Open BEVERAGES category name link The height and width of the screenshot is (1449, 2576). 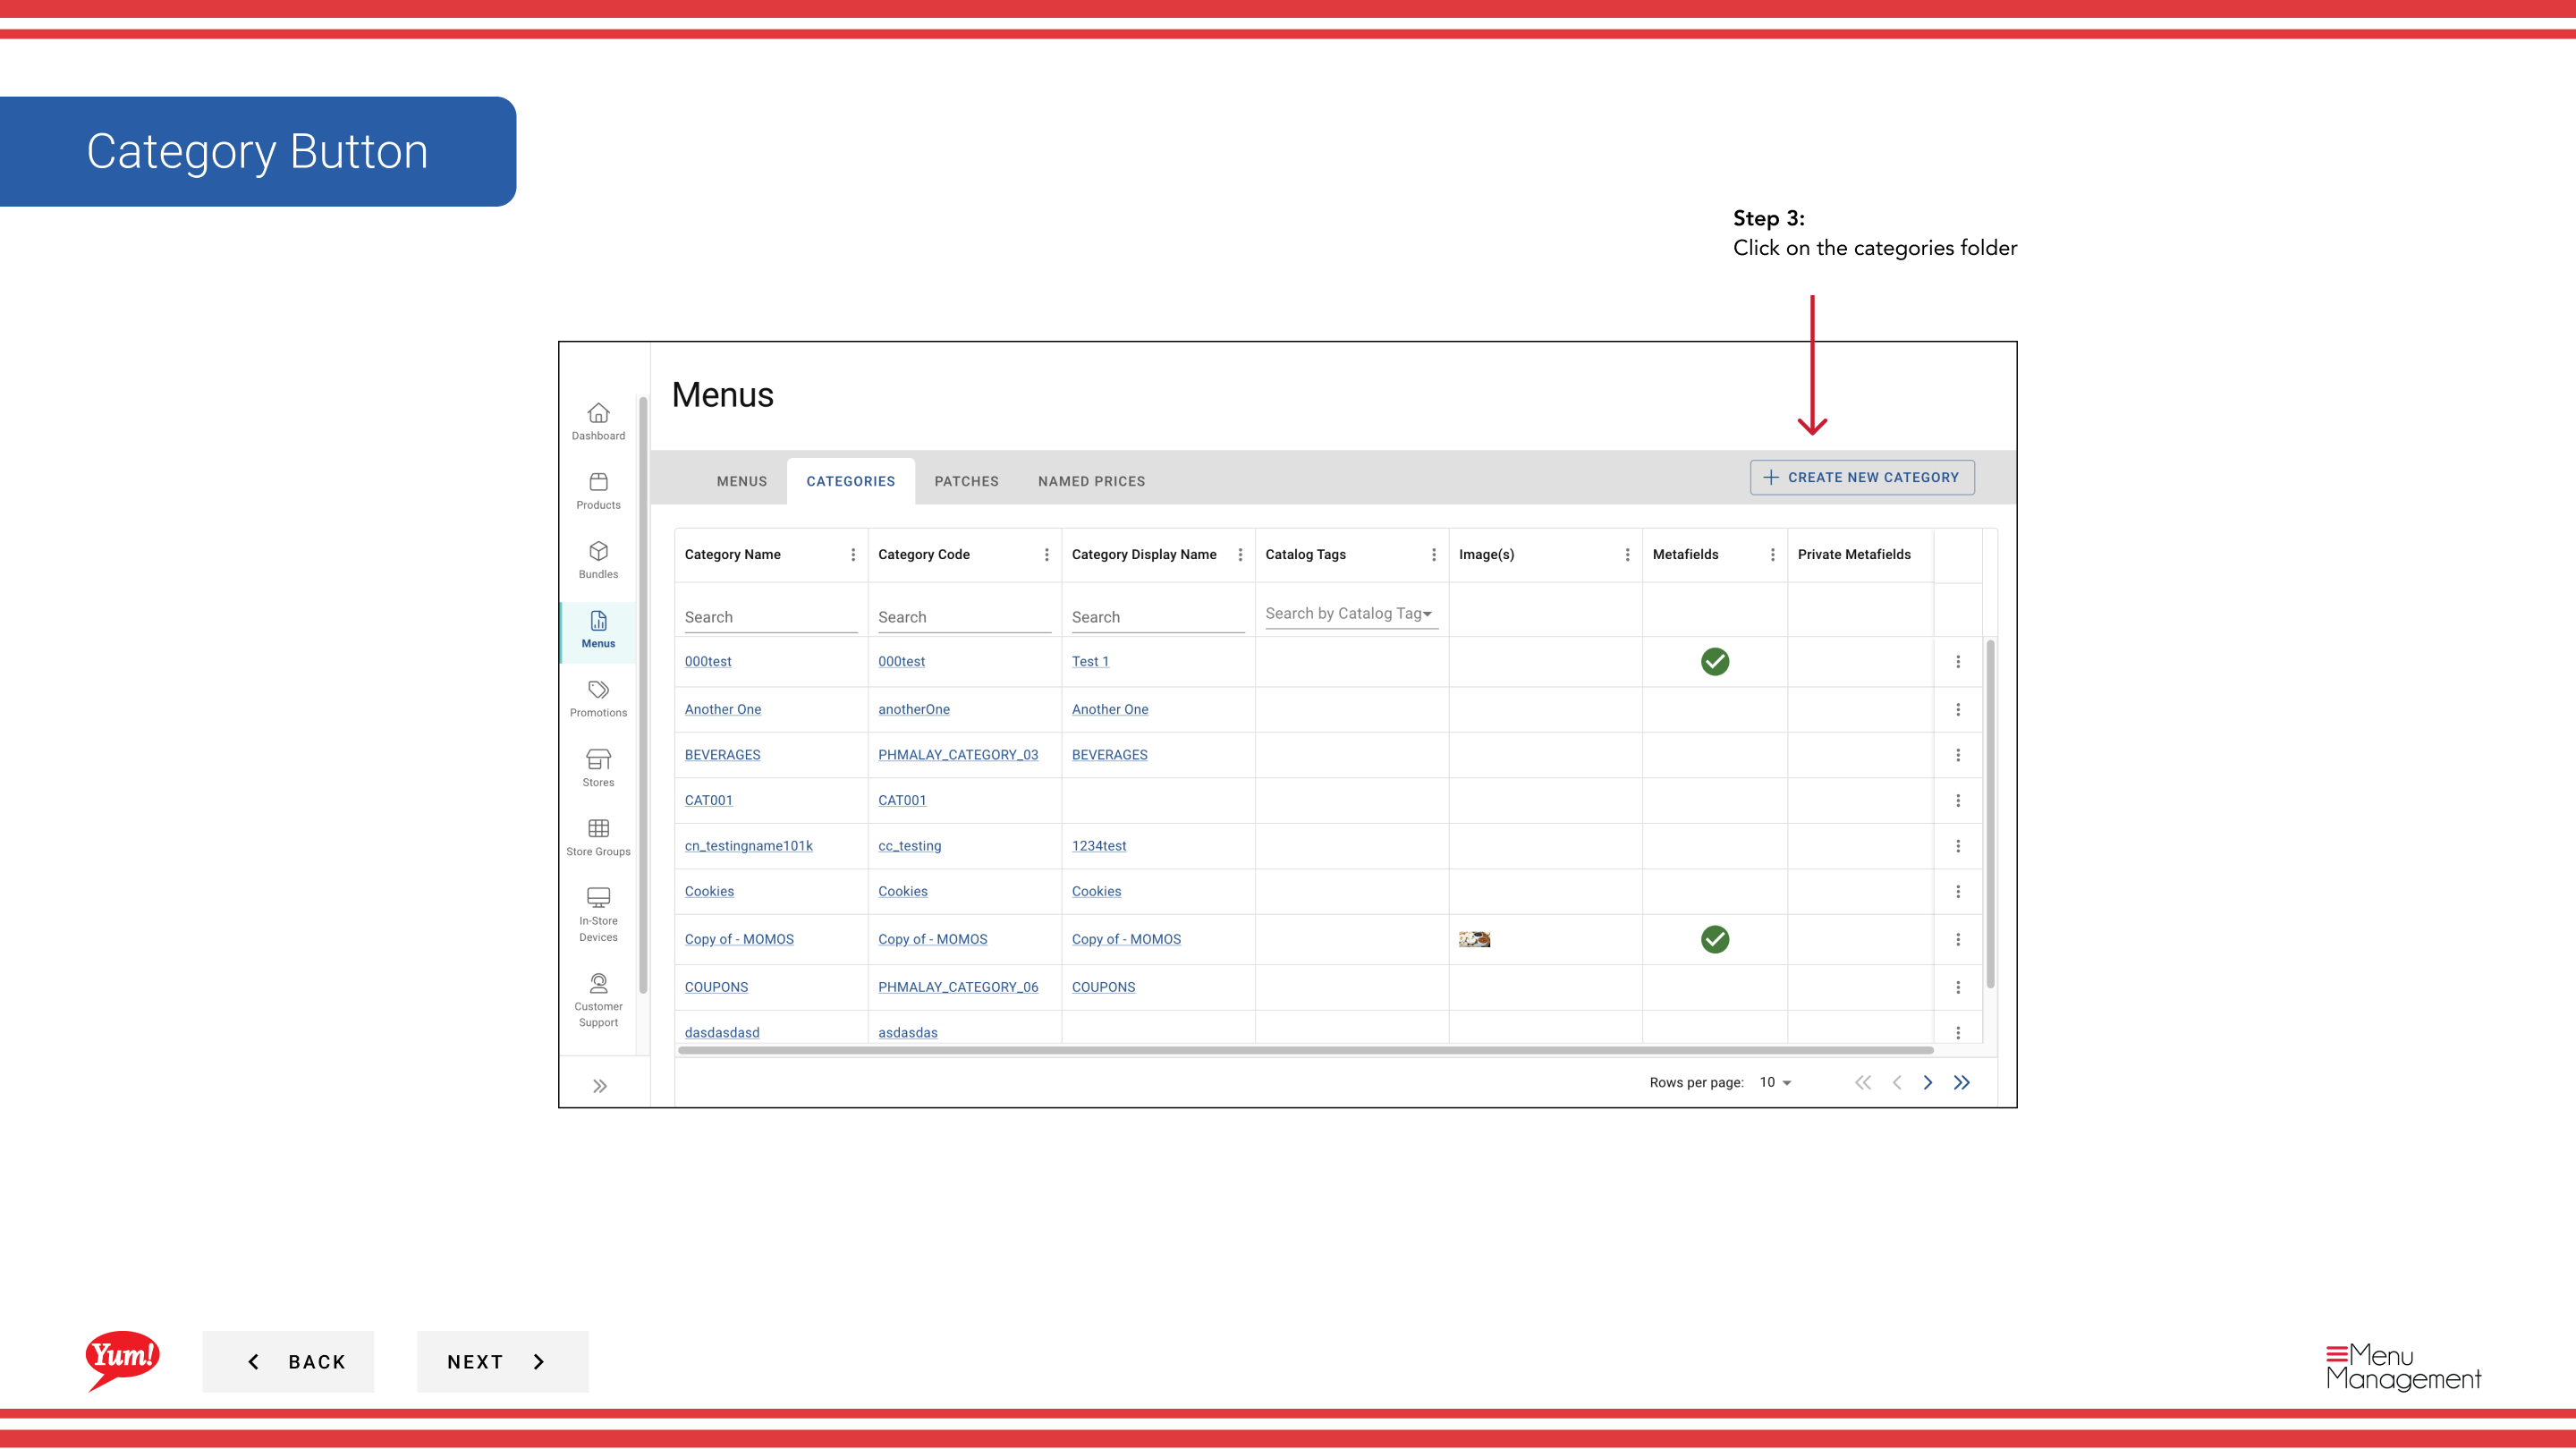click(x=722, y=755)
